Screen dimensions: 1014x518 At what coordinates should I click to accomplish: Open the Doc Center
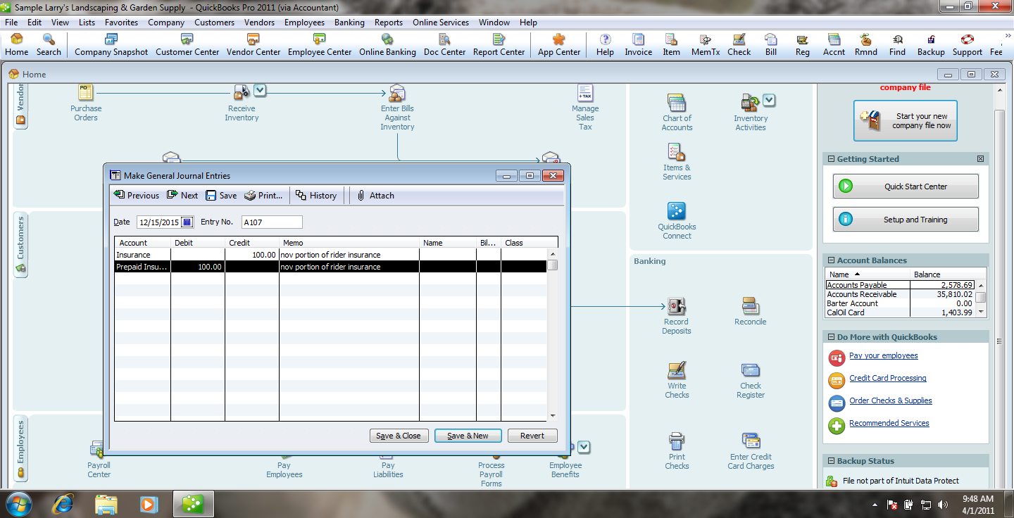coord(444,44)
